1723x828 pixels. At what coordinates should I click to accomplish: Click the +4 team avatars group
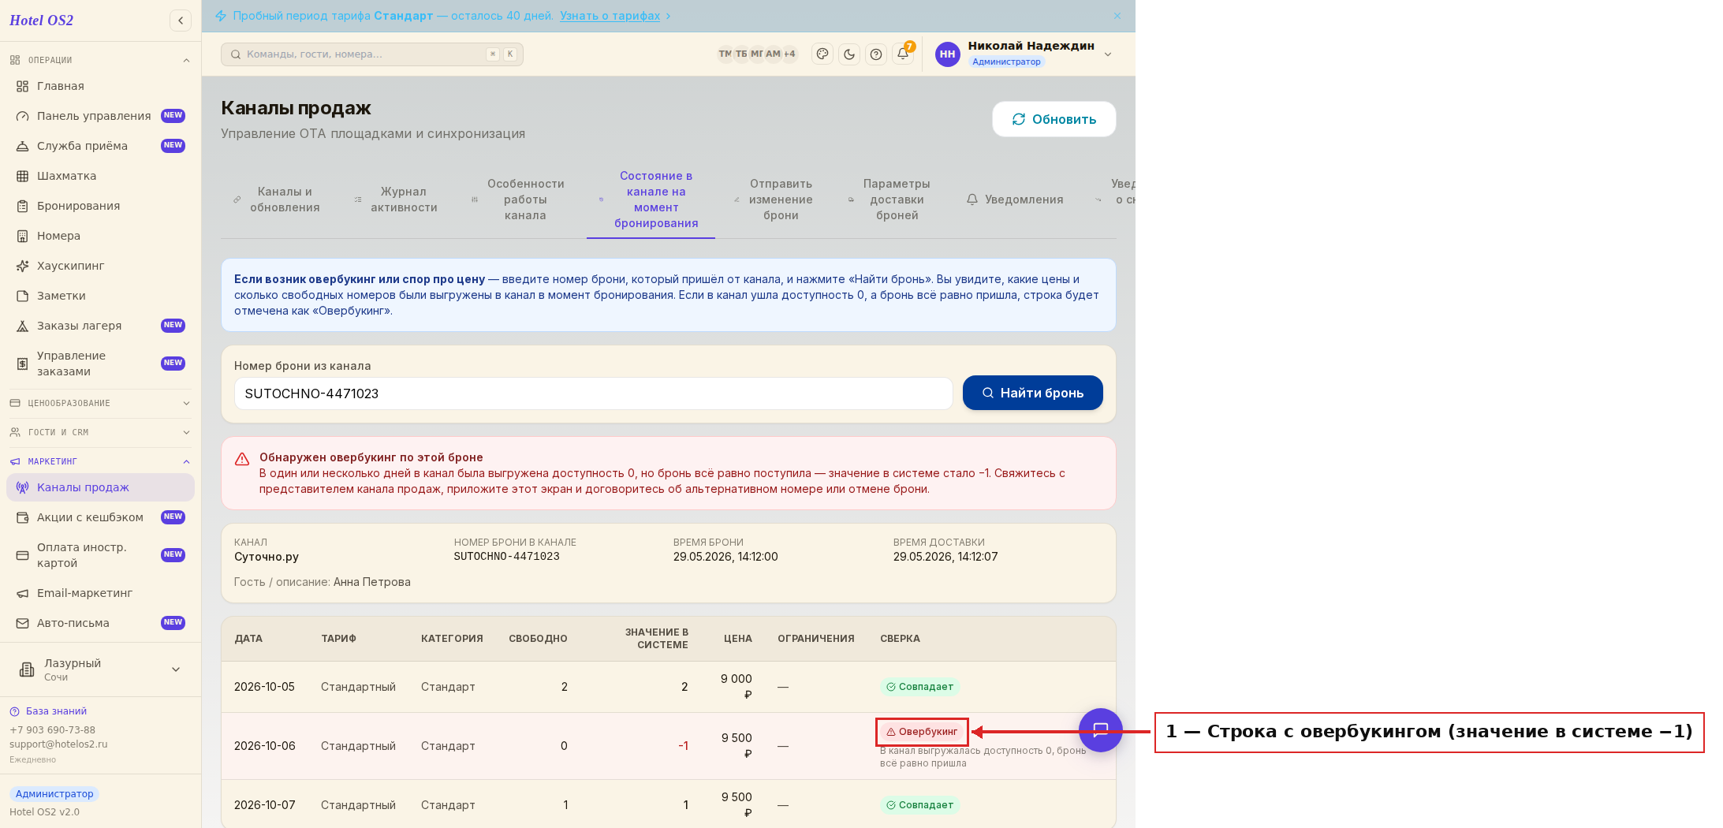click(789, 54)
